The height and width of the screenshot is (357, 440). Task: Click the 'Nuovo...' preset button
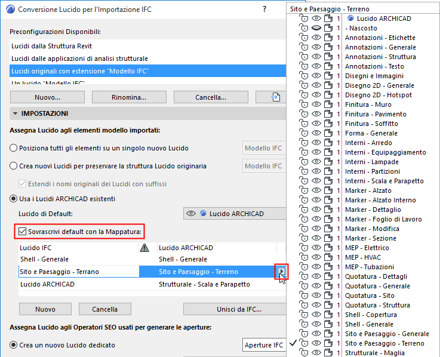(x=47, y=97)
